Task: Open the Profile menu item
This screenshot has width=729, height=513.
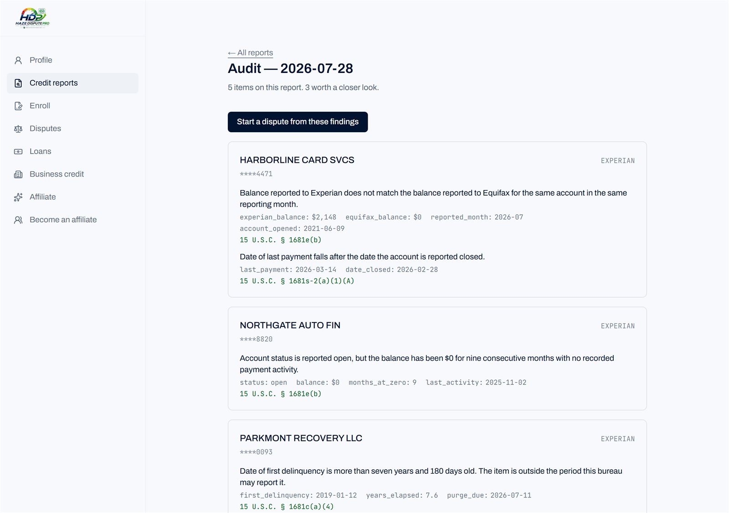Action: pyautogui.click(x=72, y=60)
